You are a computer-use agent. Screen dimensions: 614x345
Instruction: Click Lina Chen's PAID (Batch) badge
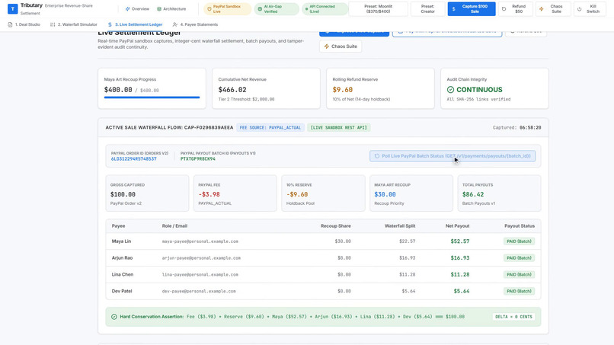click(519, 274)
